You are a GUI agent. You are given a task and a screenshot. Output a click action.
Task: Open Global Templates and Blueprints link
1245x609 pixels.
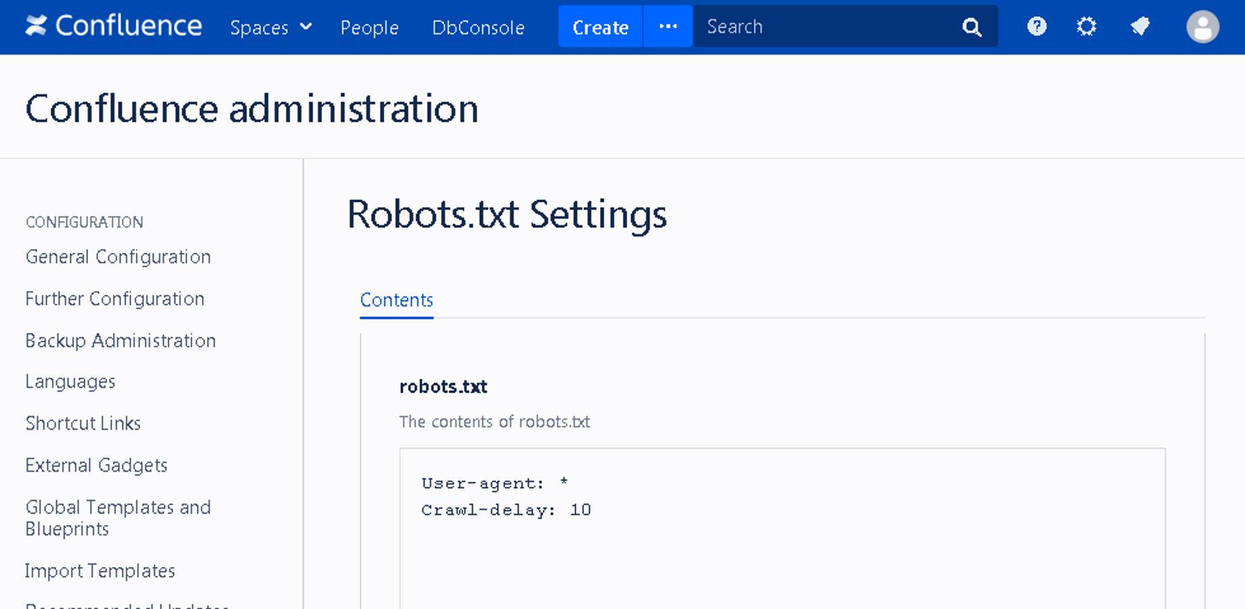pyautogui.click(x=118, y=518)
